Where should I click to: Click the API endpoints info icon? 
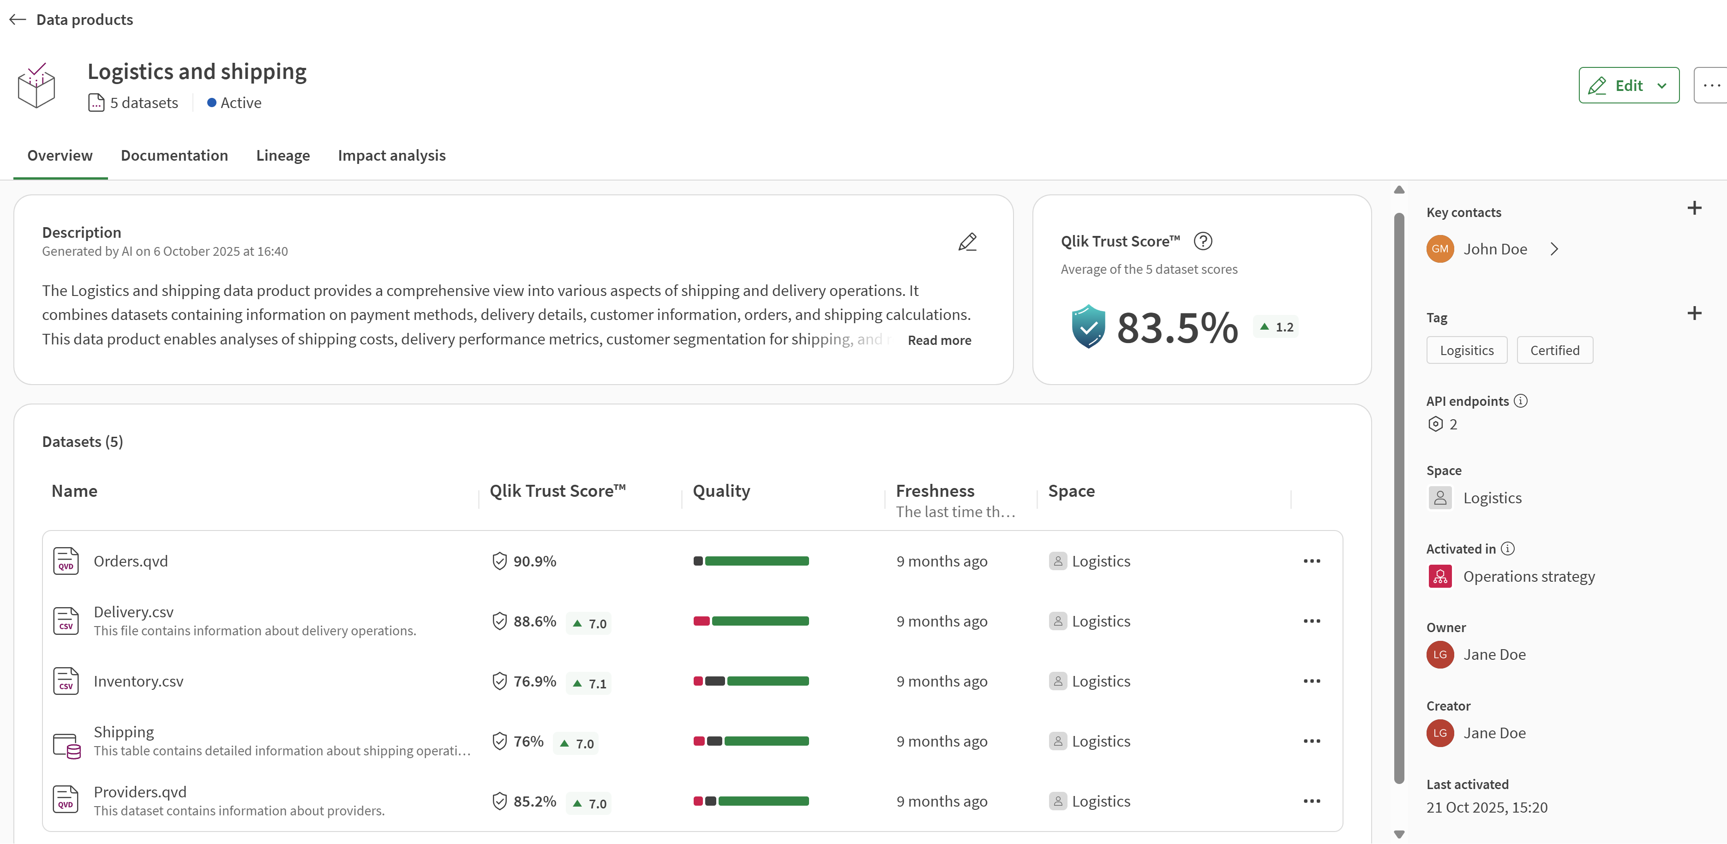click(x=1521, y=401)
